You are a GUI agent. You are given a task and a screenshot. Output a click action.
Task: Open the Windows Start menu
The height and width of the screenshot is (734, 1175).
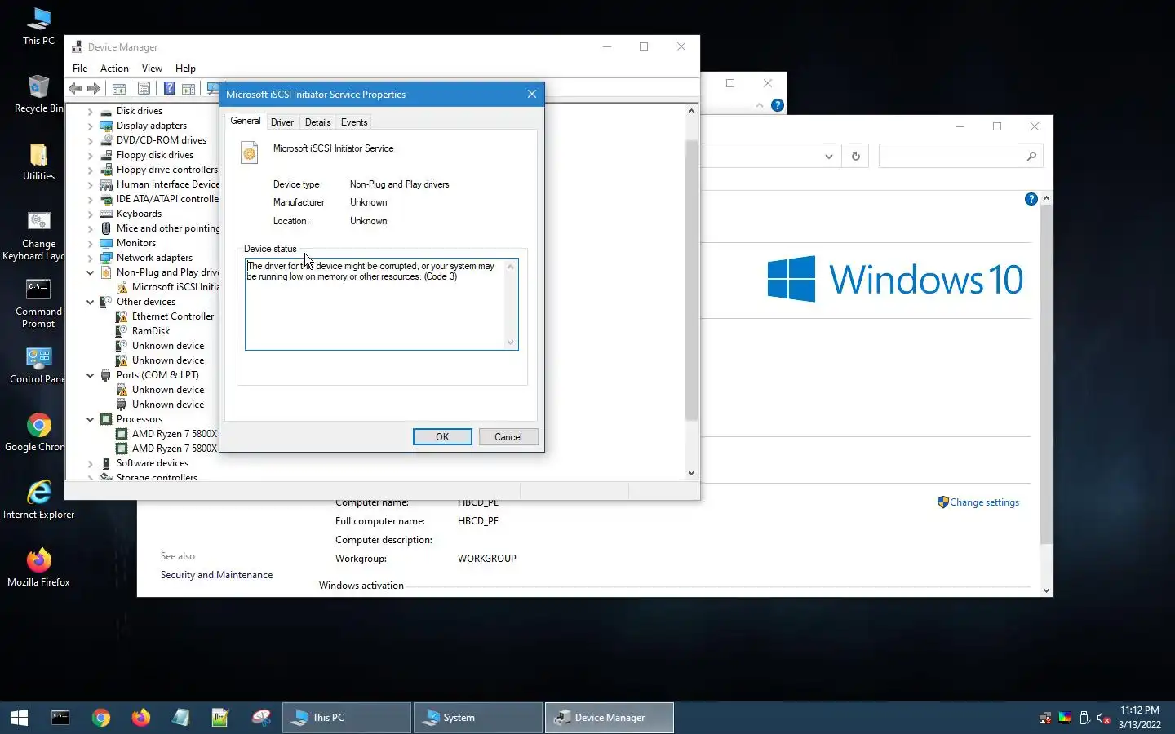[20, 718]
